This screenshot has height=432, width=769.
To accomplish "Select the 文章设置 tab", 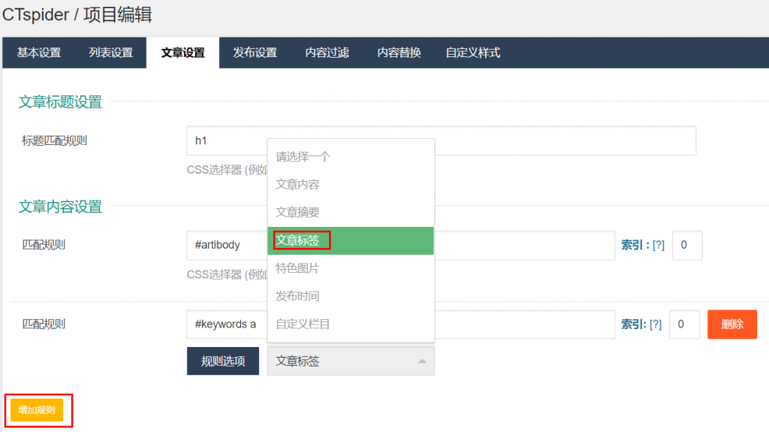I will pos(183,53).
